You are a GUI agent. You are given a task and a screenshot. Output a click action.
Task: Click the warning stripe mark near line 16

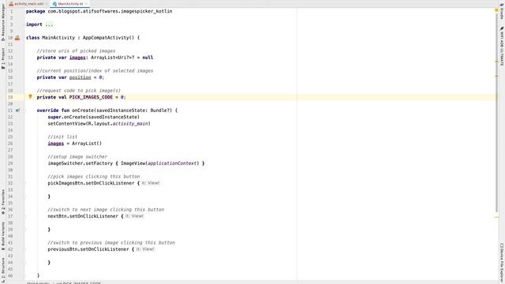click(x=496, y=77)
